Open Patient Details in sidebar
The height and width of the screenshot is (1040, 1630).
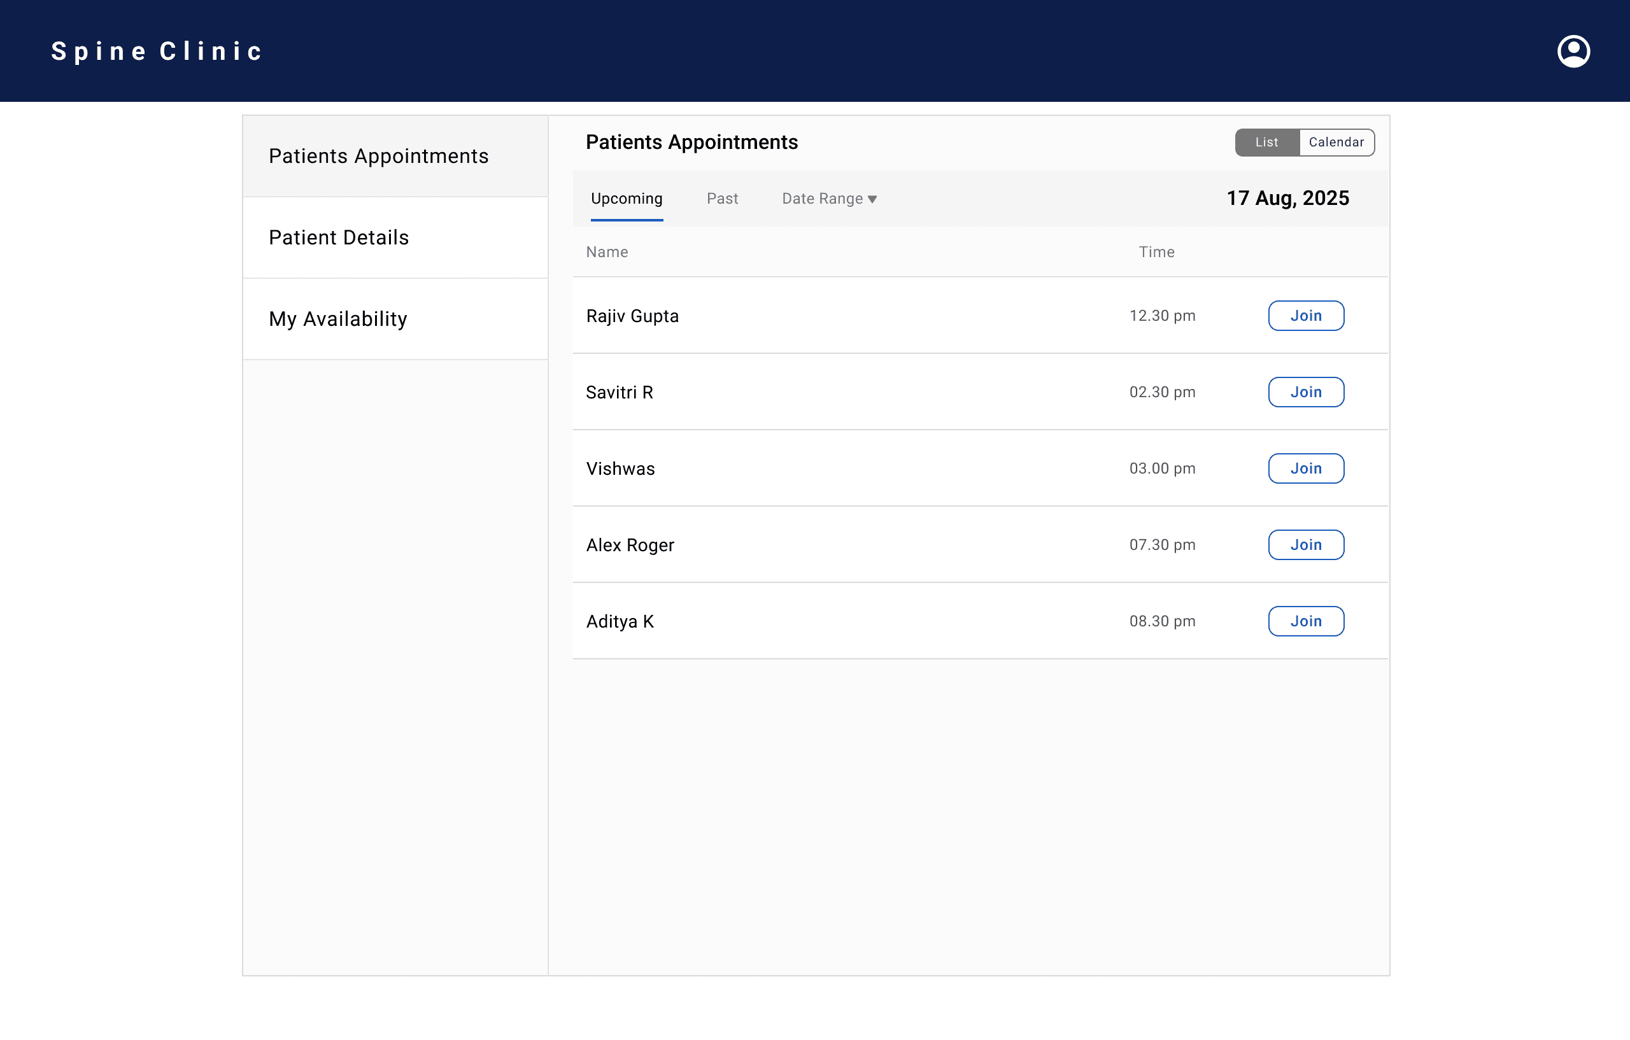[x=339, y=237]
